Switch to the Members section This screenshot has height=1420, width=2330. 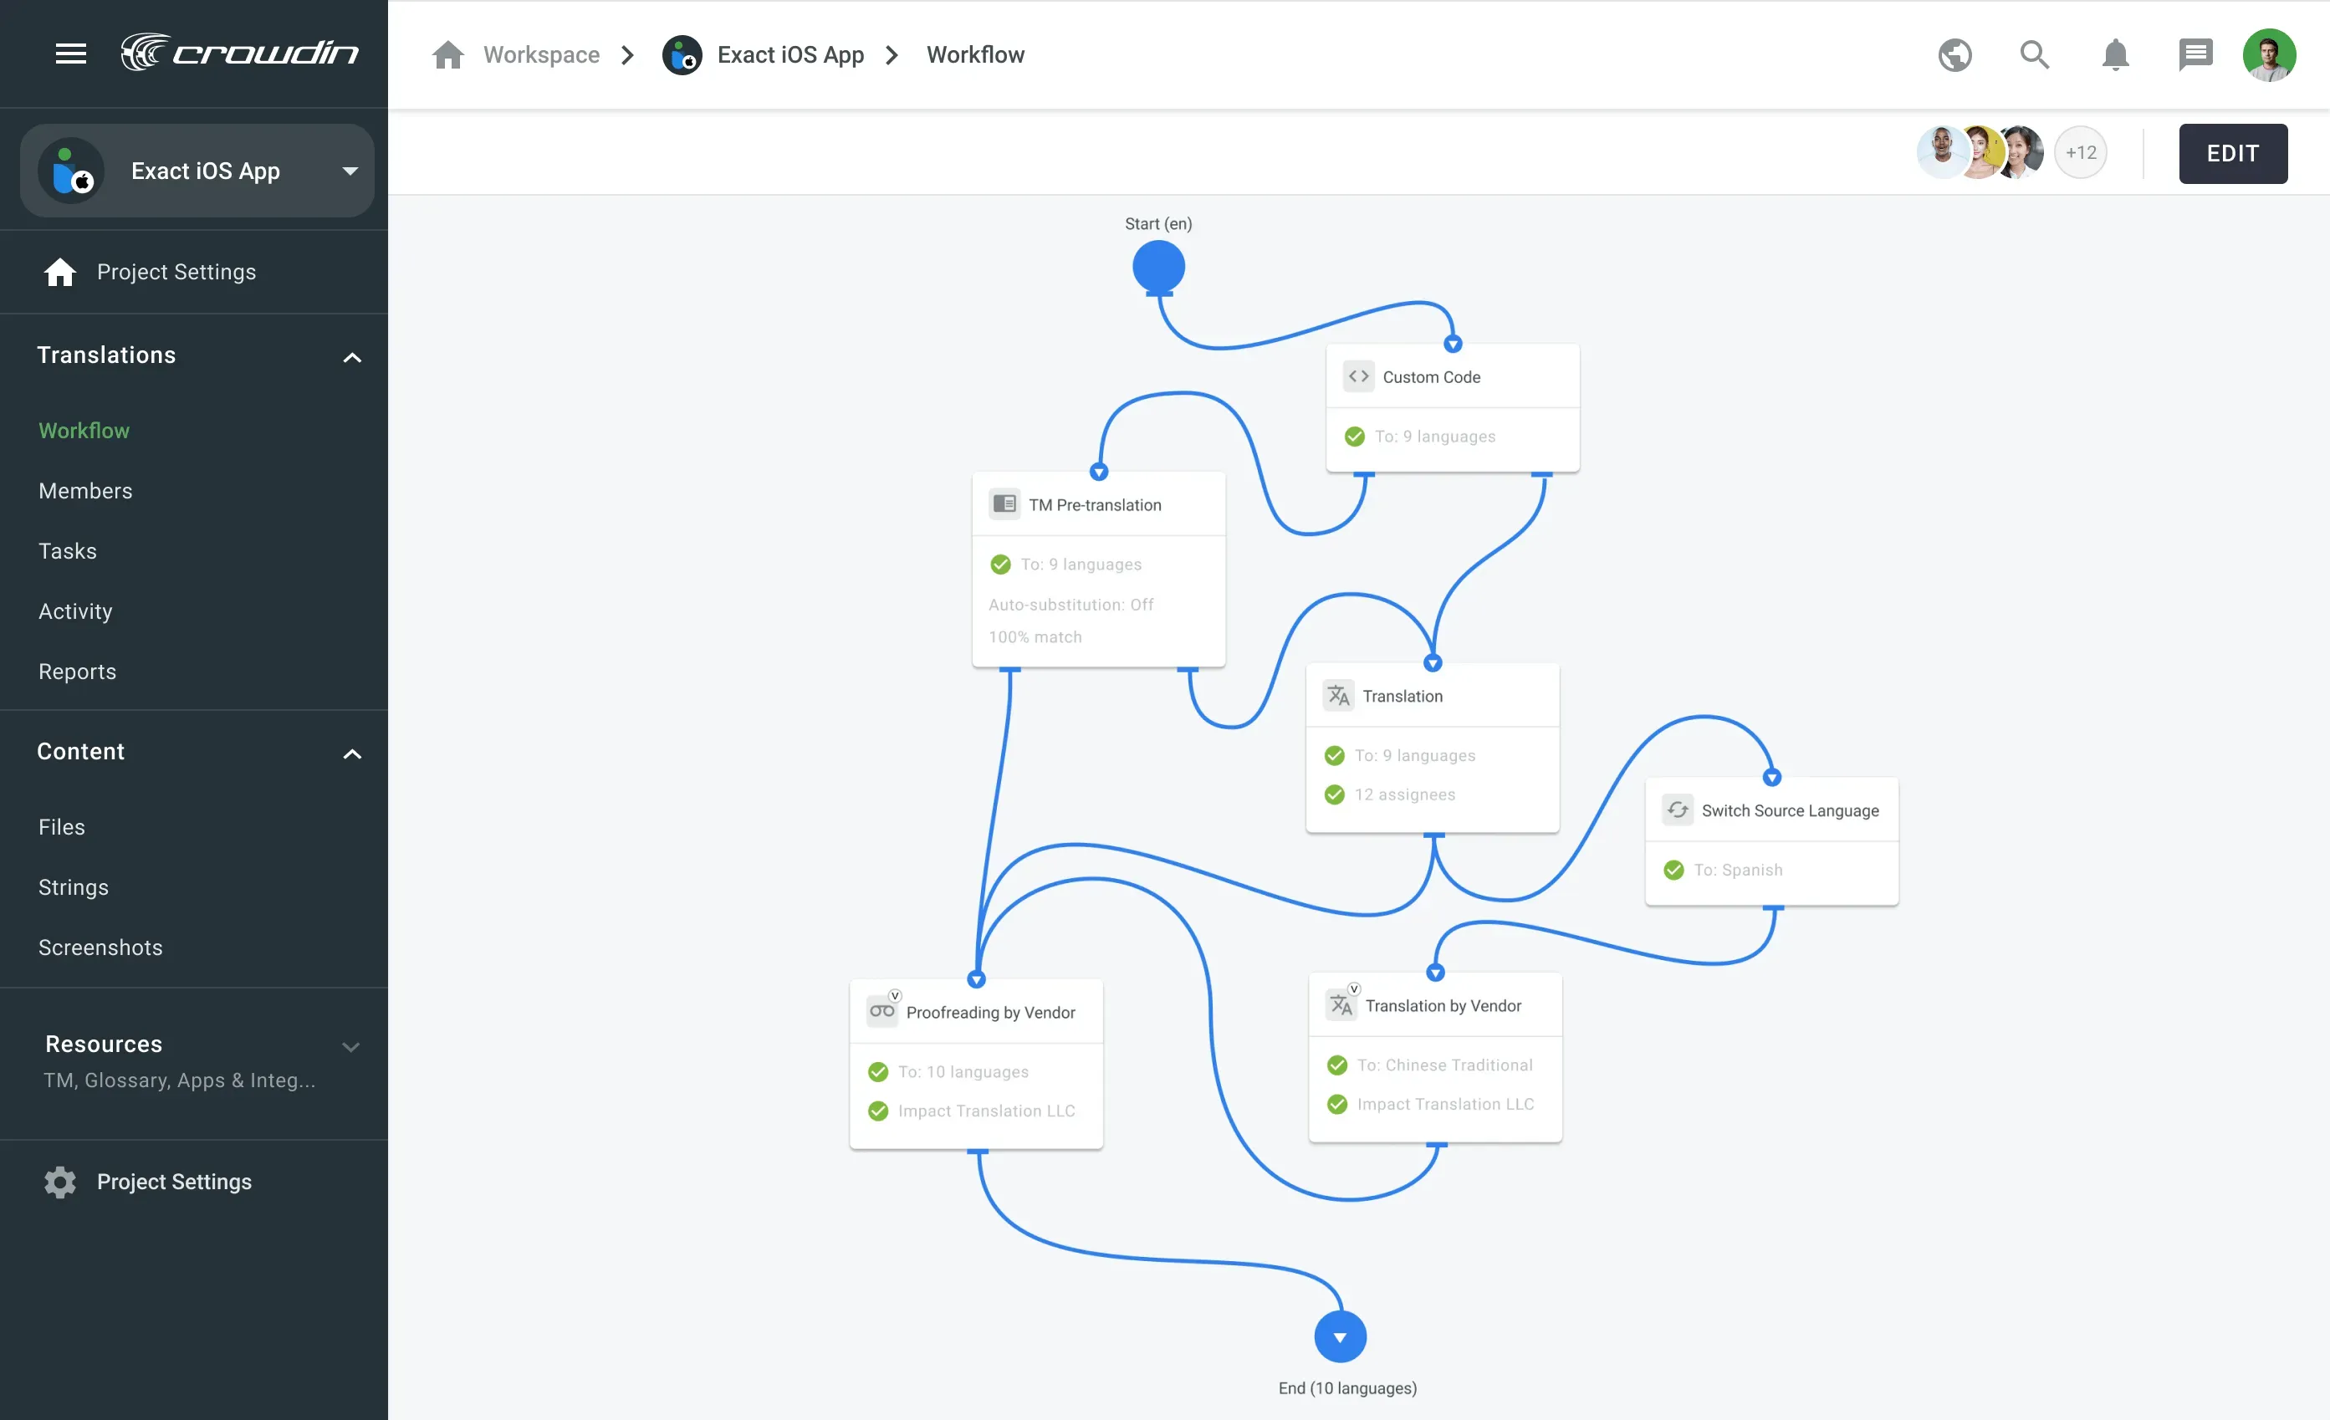(85, 491)
